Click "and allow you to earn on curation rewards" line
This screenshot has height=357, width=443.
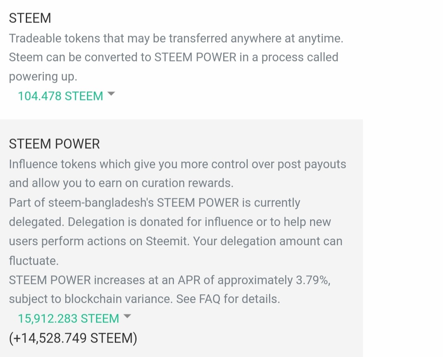(121, 183)
